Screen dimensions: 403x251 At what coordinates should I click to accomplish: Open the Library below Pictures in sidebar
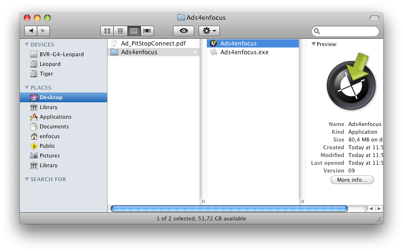(63, 165)
